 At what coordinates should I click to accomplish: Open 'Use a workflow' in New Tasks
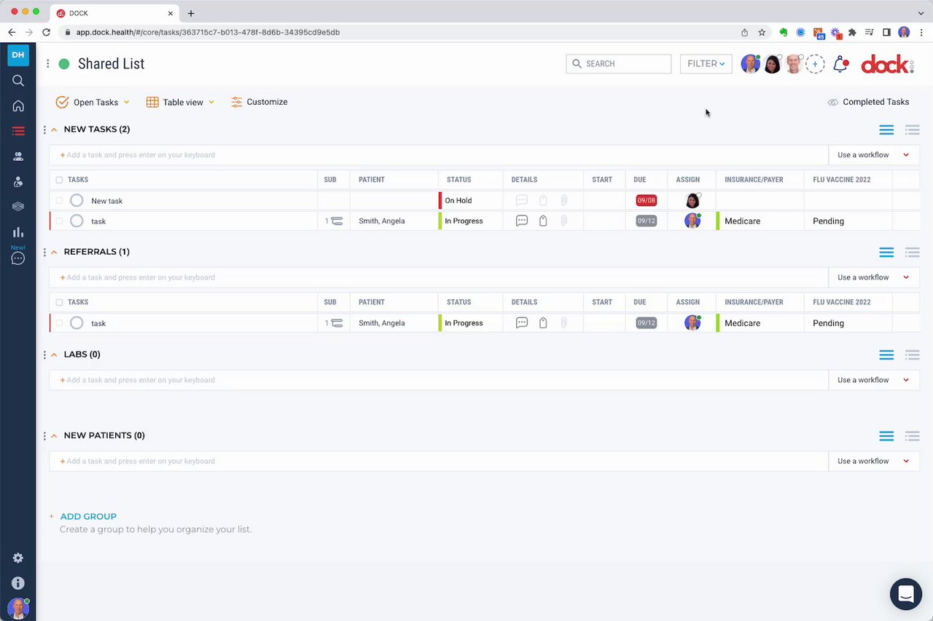pyautogui.click(x=873, y=155)
